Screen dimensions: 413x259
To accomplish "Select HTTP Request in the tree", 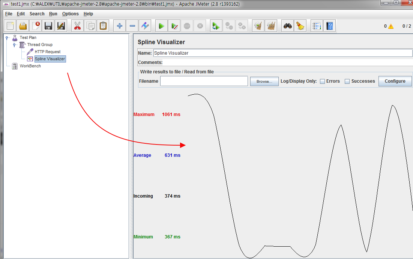I will click(48, 52).
